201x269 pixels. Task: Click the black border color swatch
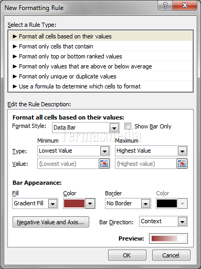167,204
